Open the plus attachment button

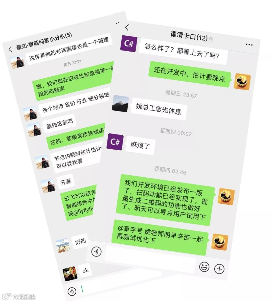(219, 269)
